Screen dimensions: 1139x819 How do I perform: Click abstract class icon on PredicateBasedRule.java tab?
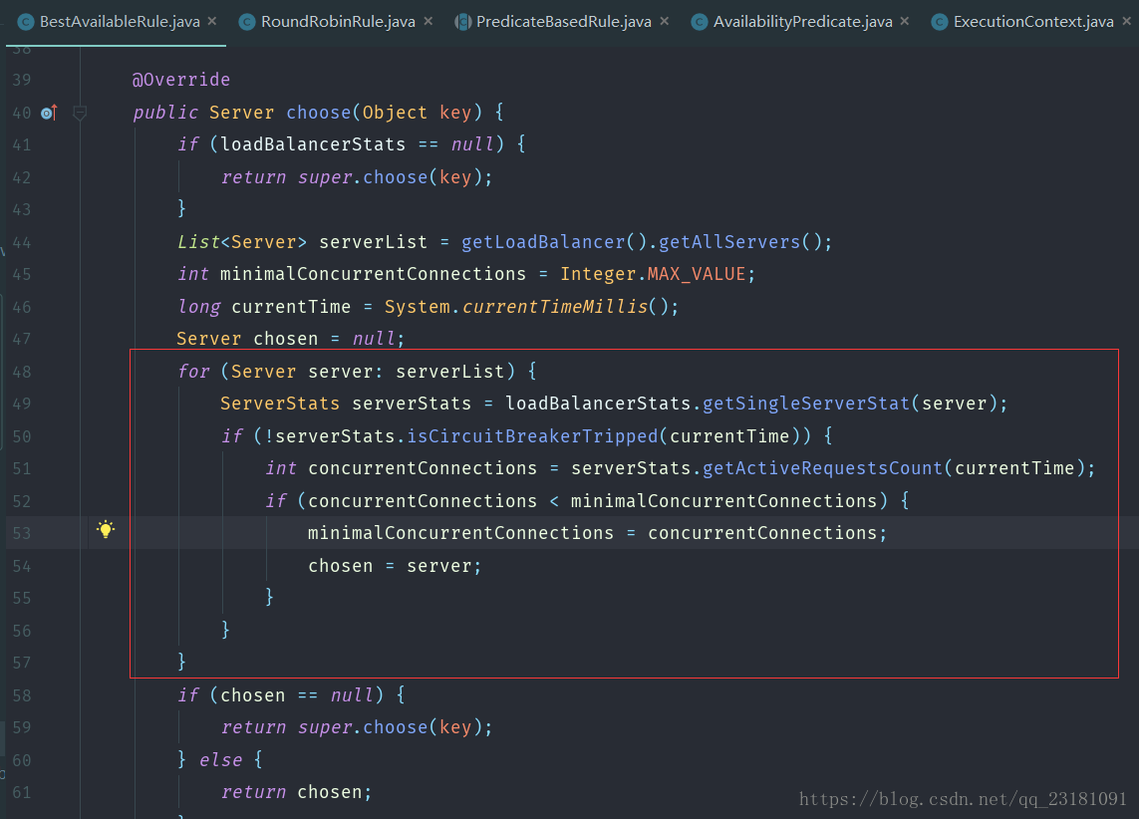pos(462,23)
